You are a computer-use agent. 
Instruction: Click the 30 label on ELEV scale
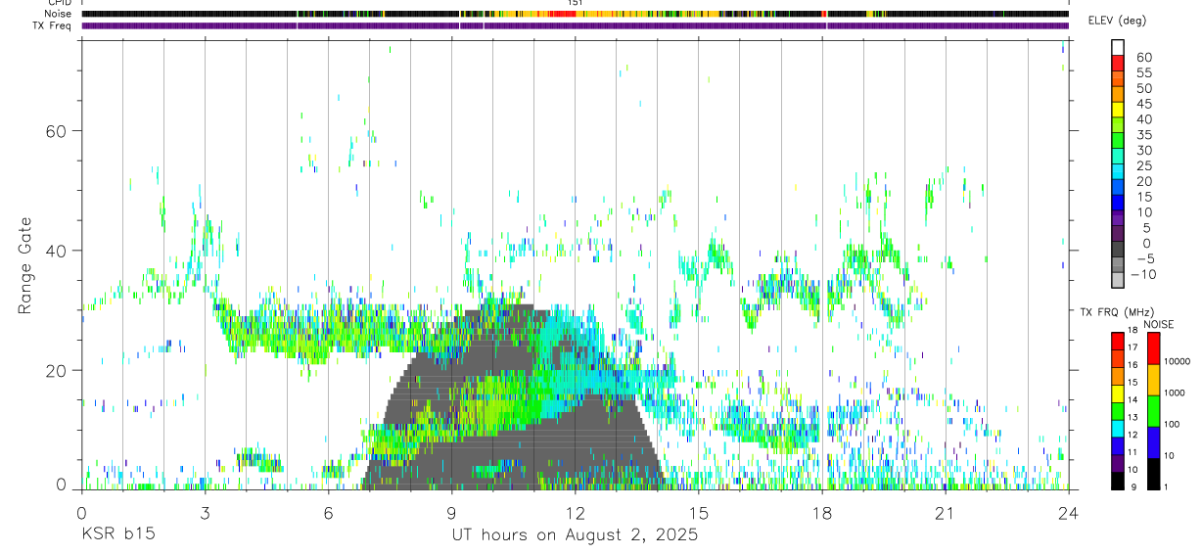pos(1144,150)
